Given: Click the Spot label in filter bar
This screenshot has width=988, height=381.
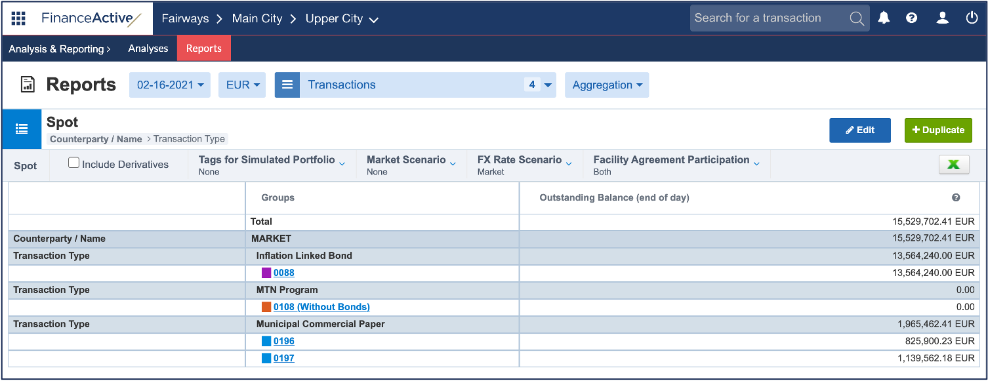Looking at the screenshot, I should (x=26, y=165).
